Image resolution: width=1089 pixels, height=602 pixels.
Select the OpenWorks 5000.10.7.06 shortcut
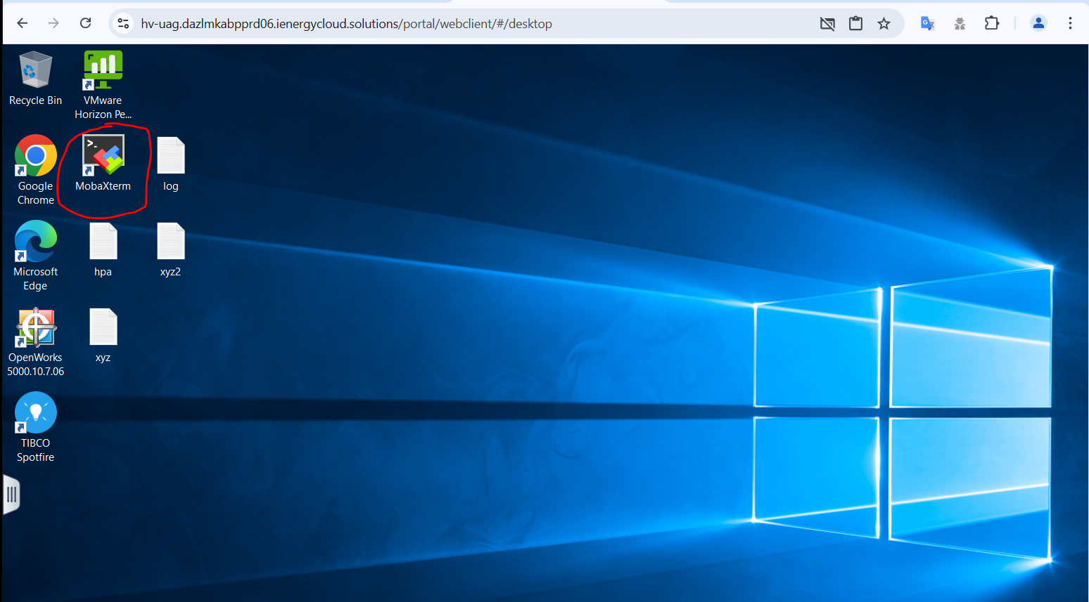pos(35,342)
